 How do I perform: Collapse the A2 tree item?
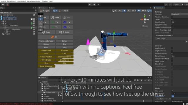(3, 27)
